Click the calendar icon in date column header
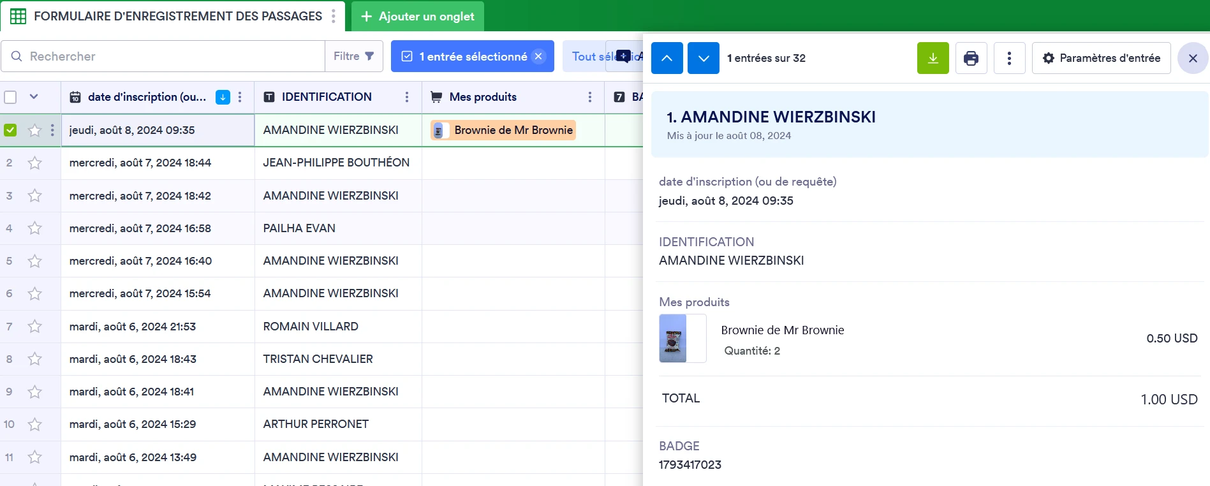The width and height of the screenshot is (1210, 486). [75, 97]
